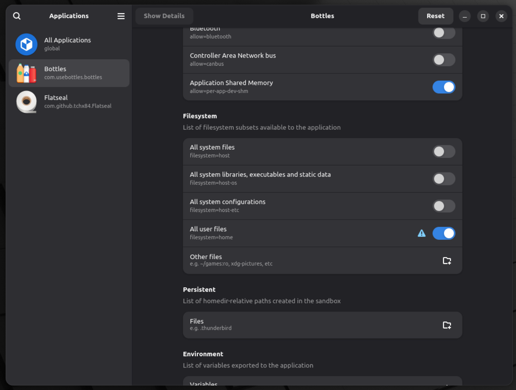Add persistent path via Files folder icon
The width and height of the screenshot is (516, 390).
point(447,325)
